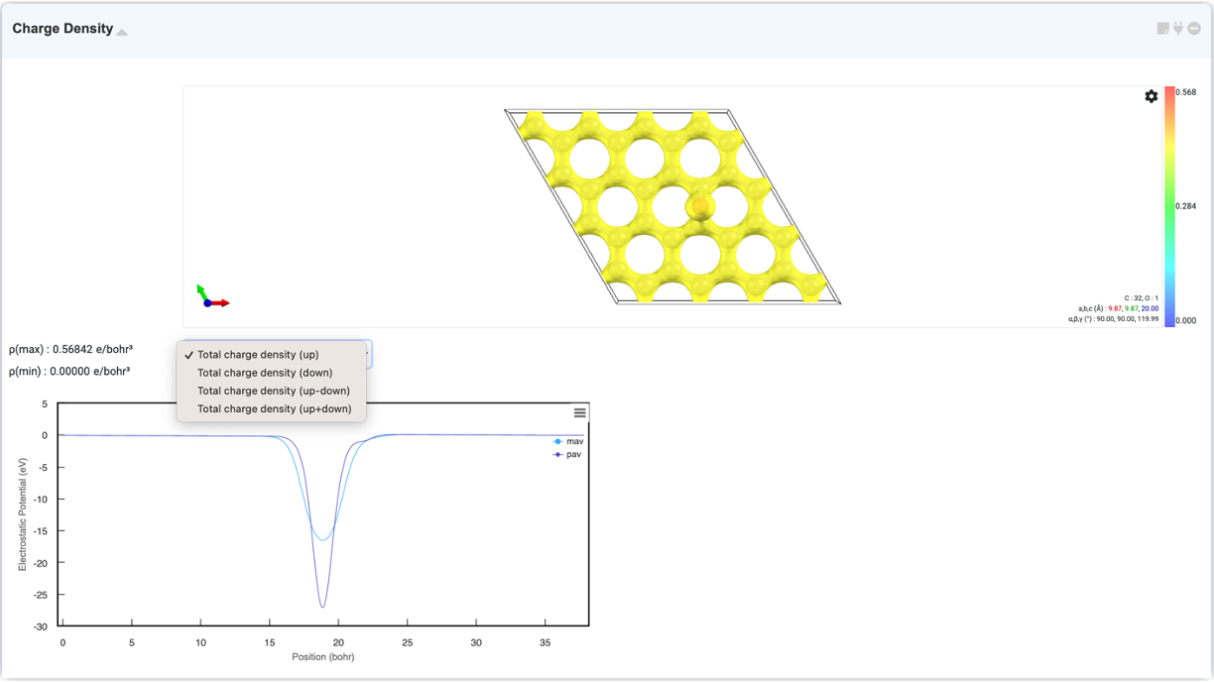1214x682 pixels.
Task: Click the orange oxygen atom in structure
Action: click(700, 206)
